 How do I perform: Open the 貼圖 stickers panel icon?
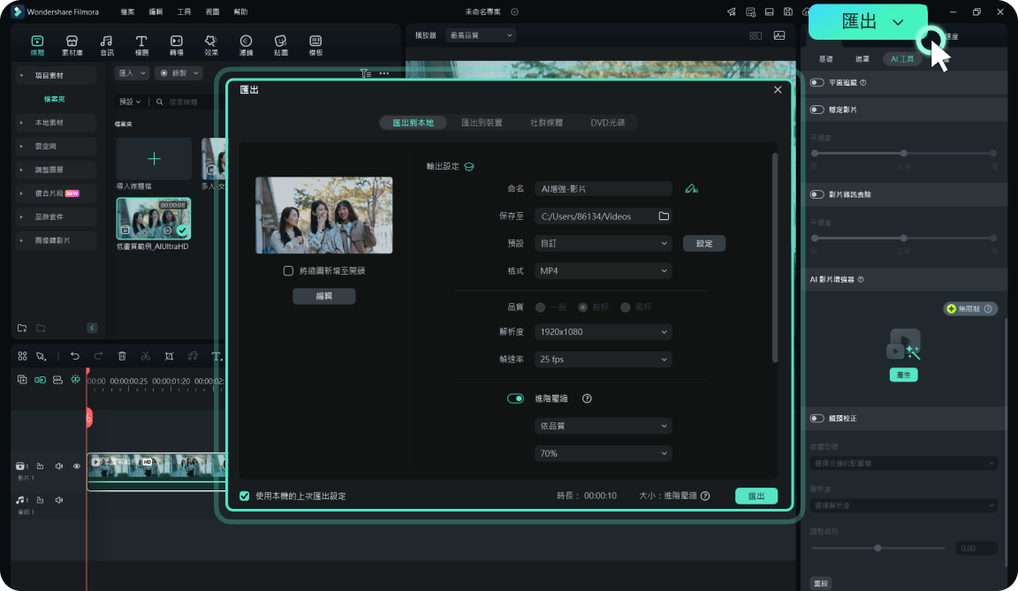[x=280, y=45]
